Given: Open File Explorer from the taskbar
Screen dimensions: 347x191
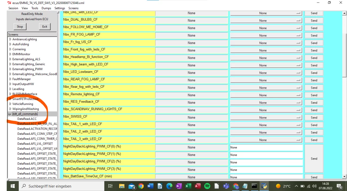Looking at the screenshot, I should [122, 186].
